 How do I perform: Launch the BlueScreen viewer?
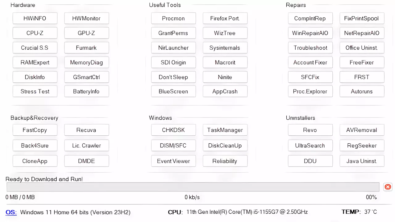[173, 91]
